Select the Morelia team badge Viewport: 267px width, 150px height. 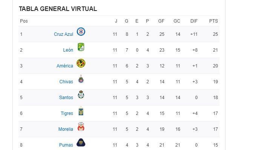pos(81,127)
